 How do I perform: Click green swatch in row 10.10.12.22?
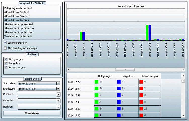click(97, 82)
